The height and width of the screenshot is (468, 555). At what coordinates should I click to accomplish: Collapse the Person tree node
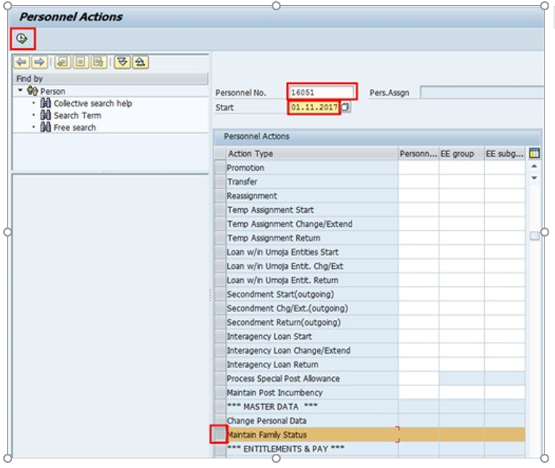(x=20, y=91)
